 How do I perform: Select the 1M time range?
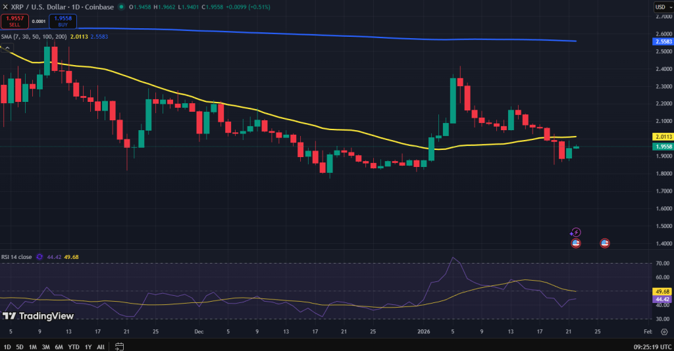(33, 346)
